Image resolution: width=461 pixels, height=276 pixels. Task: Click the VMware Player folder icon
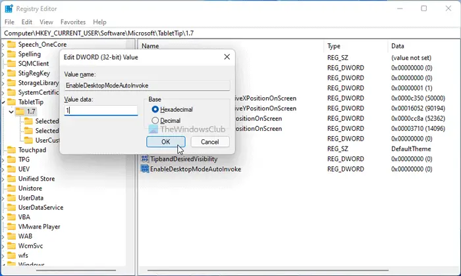(11, 227)
